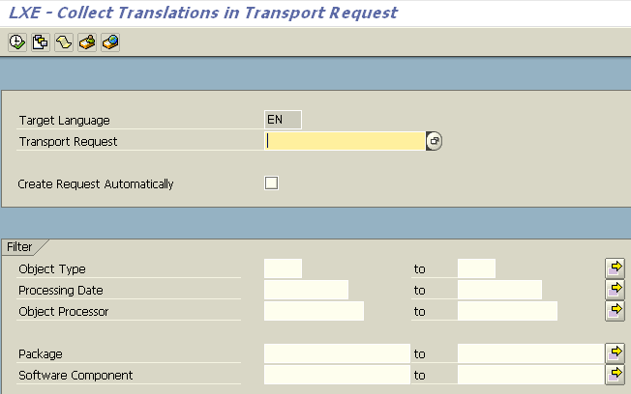Click the Target Language field
Screen dimensions: 631x394
tap(283, 120)
